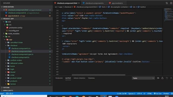Click the Service folder icon

tap(8, 84)
